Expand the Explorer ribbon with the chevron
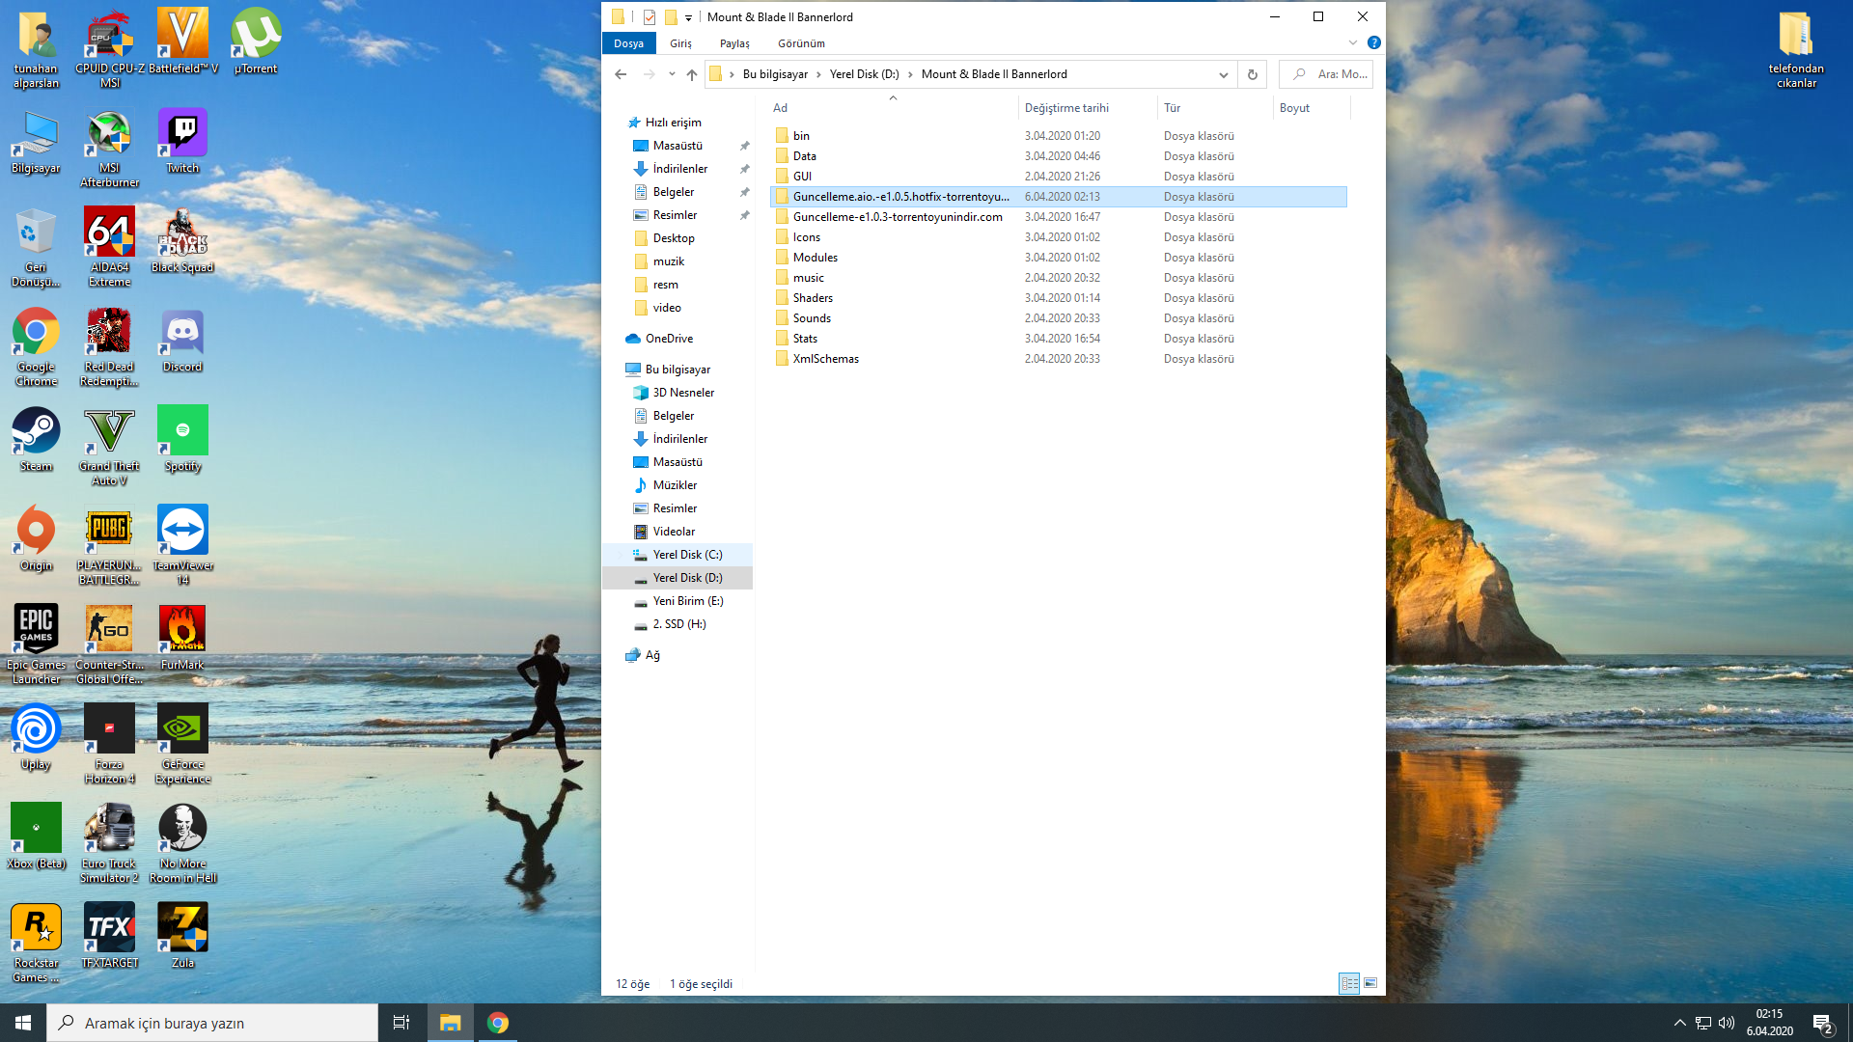The image size is (1853, 1042). [x=1353, y=42]
